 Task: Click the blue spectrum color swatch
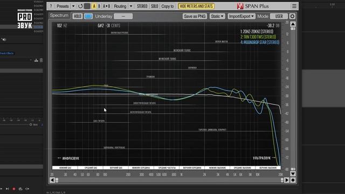pyautogui.click(x=88, y=16)
